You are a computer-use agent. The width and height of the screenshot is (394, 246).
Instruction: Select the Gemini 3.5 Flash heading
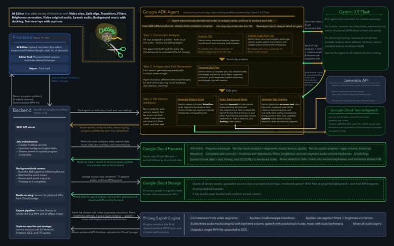tap(354, 12)
